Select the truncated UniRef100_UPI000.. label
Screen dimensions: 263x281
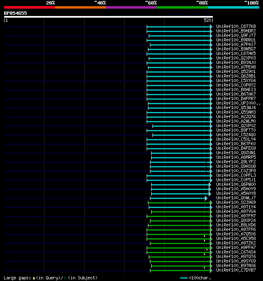coord(238,103)
